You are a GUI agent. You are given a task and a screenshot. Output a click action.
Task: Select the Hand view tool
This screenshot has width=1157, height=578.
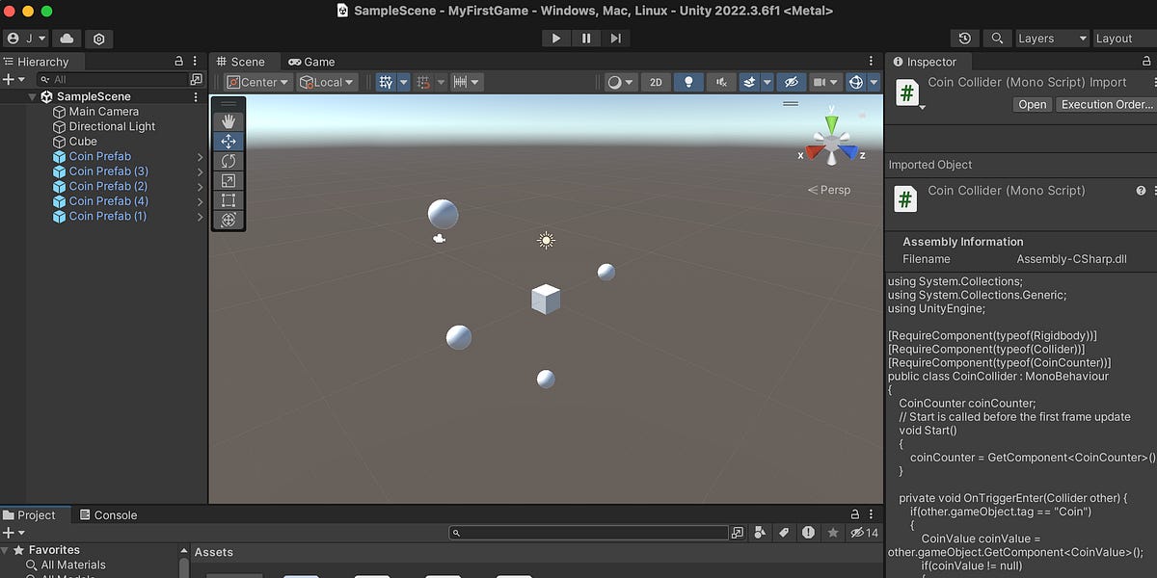229,120
